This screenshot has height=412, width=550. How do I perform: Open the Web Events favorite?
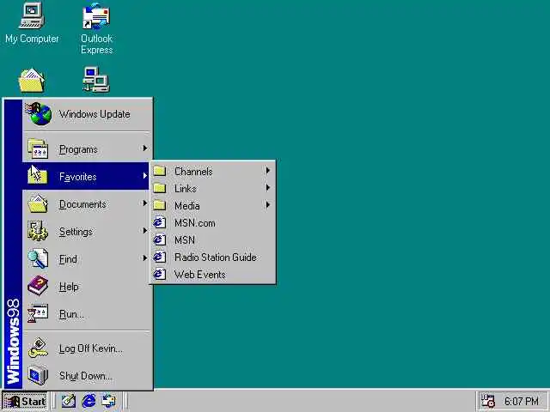212,275
